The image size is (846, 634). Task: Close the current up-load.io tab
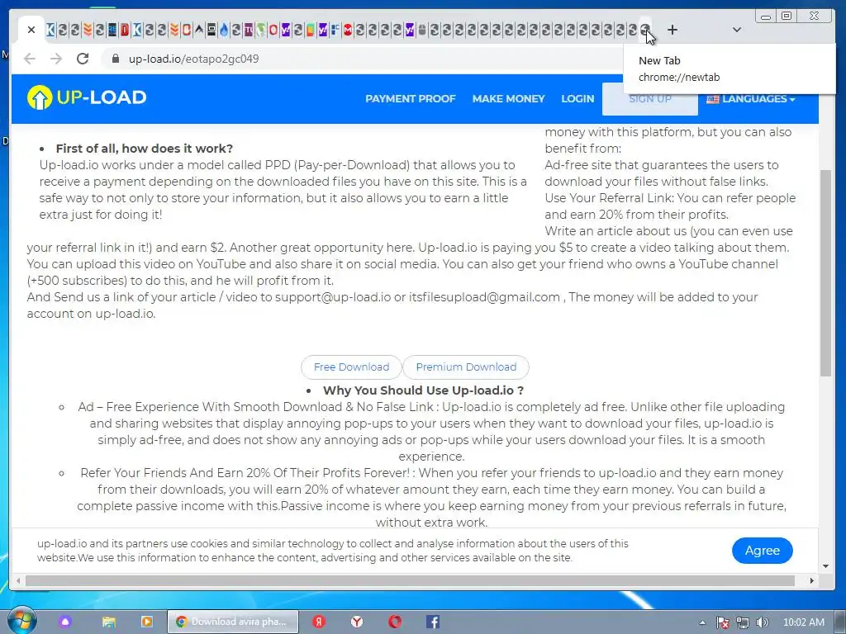coord(31,30)
